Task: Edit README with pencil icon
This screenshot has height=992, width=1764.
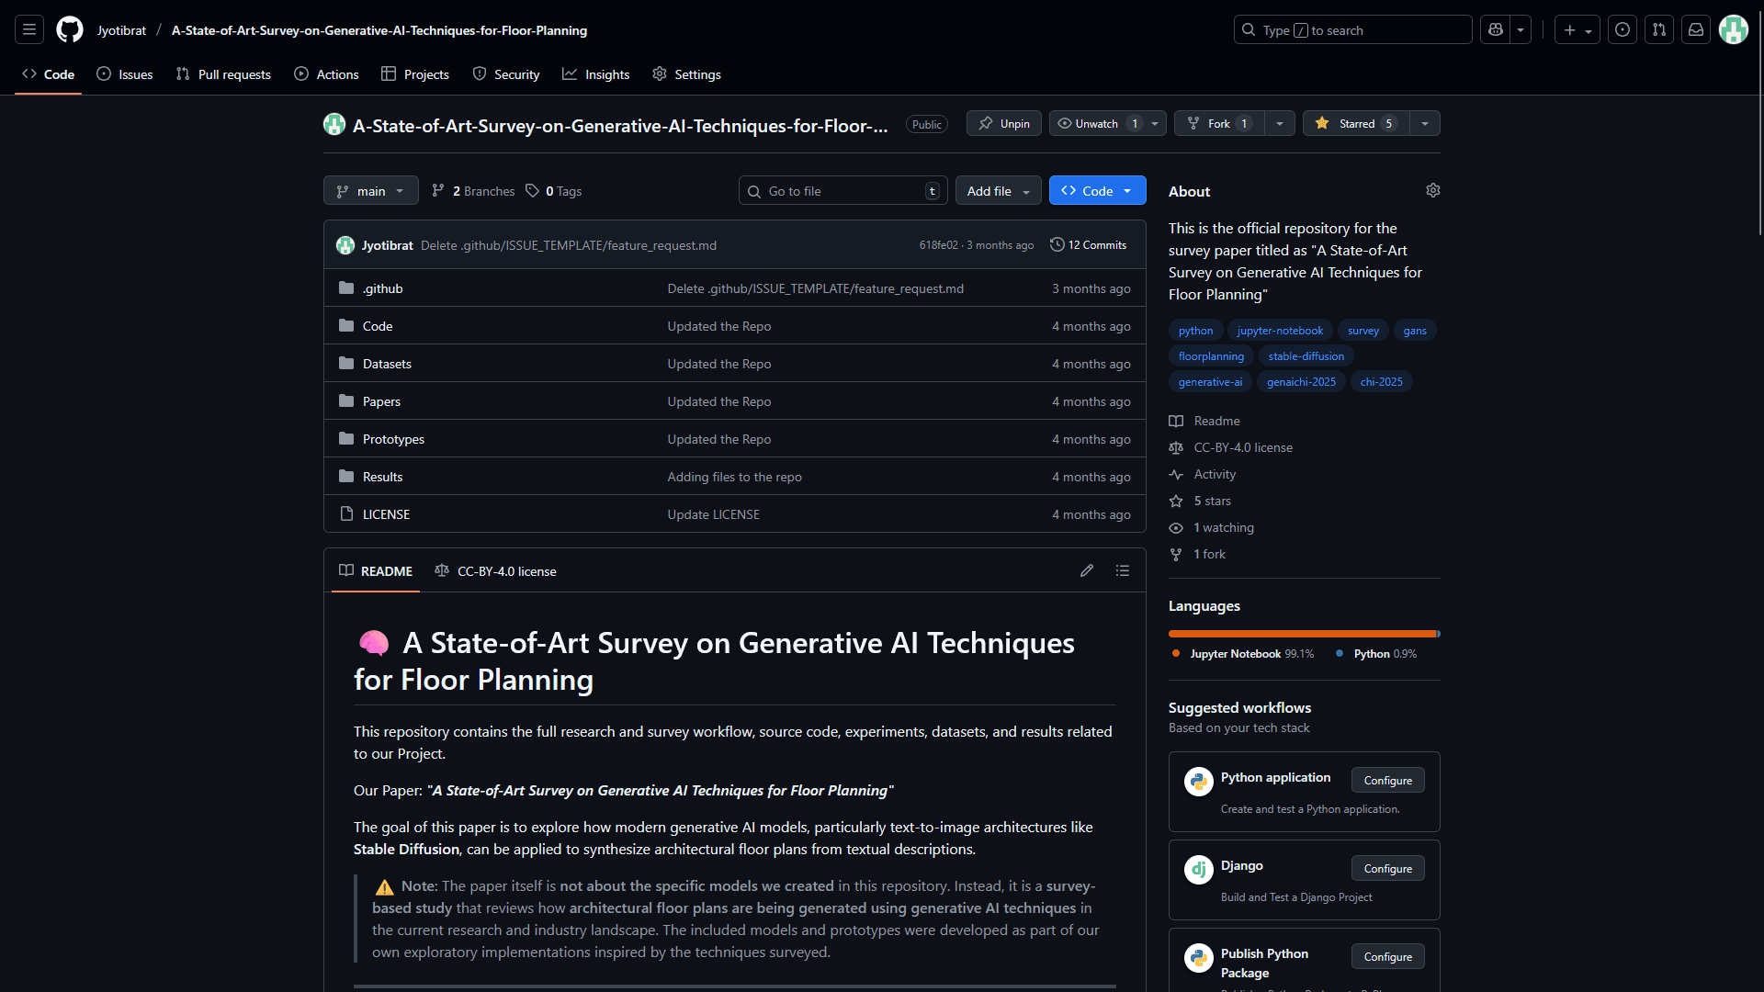Action: click(x=1087, y=570)
